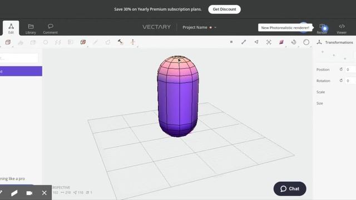The width and height of the screenshot is (356, 200).
Task: Reset Position with the circular arrow
Action: point(341,69)
